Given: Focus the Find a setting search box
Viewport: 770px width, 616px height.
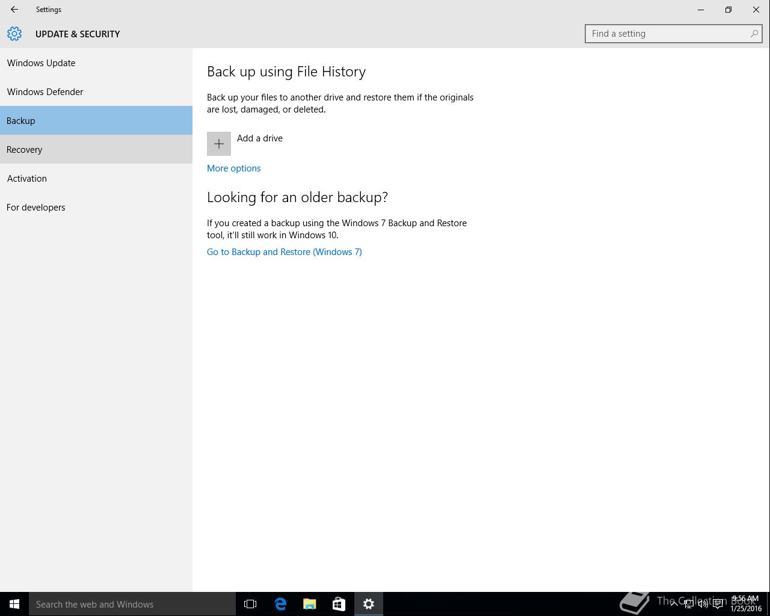Looking at the screenshot, I should (x=673, y=34).
